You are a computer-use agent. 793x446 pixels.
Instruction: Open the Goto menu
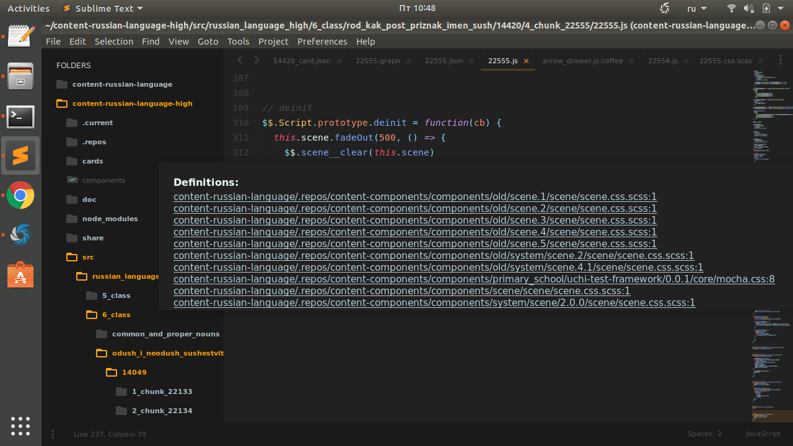208,42
